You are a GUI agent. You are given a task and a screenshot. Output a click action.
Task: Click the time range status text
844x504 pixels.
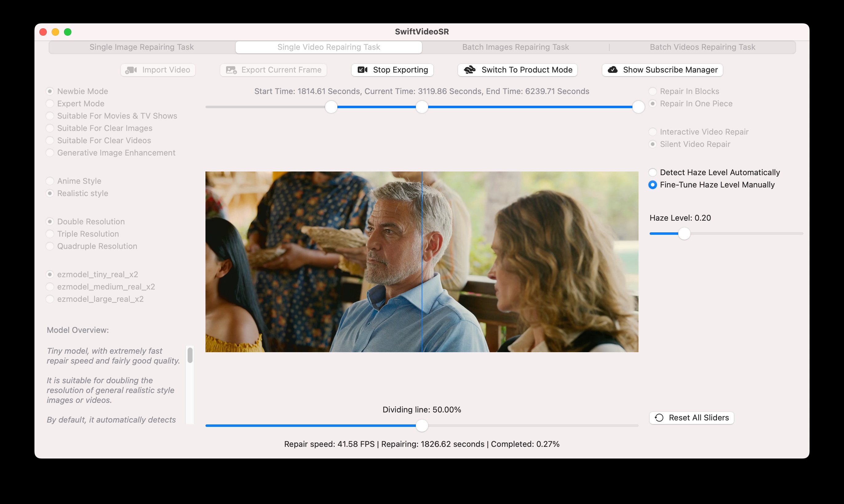[x=422, y=91]
